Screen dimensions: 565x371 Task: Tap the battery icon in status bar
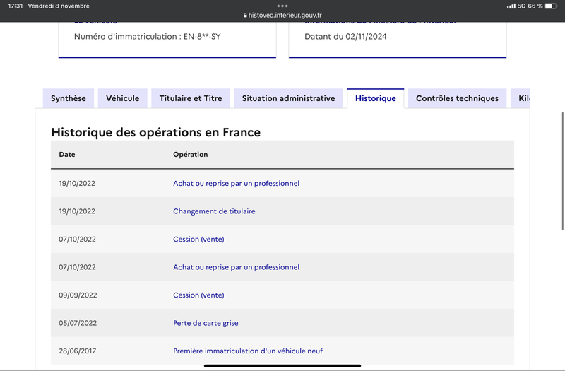tap(551, 6)
